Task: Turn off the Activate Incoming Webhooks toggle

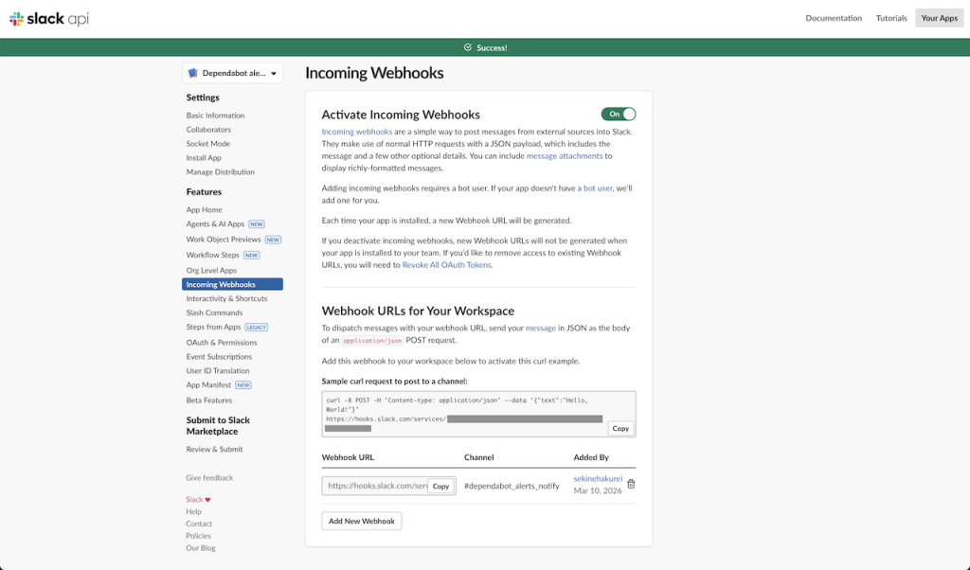Action: tap(619, 114)
